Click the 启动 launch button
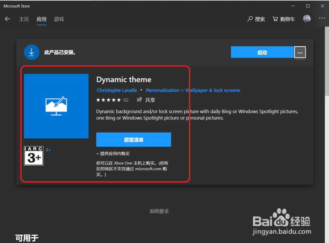 pyautogui.click(x=262, y=52)
